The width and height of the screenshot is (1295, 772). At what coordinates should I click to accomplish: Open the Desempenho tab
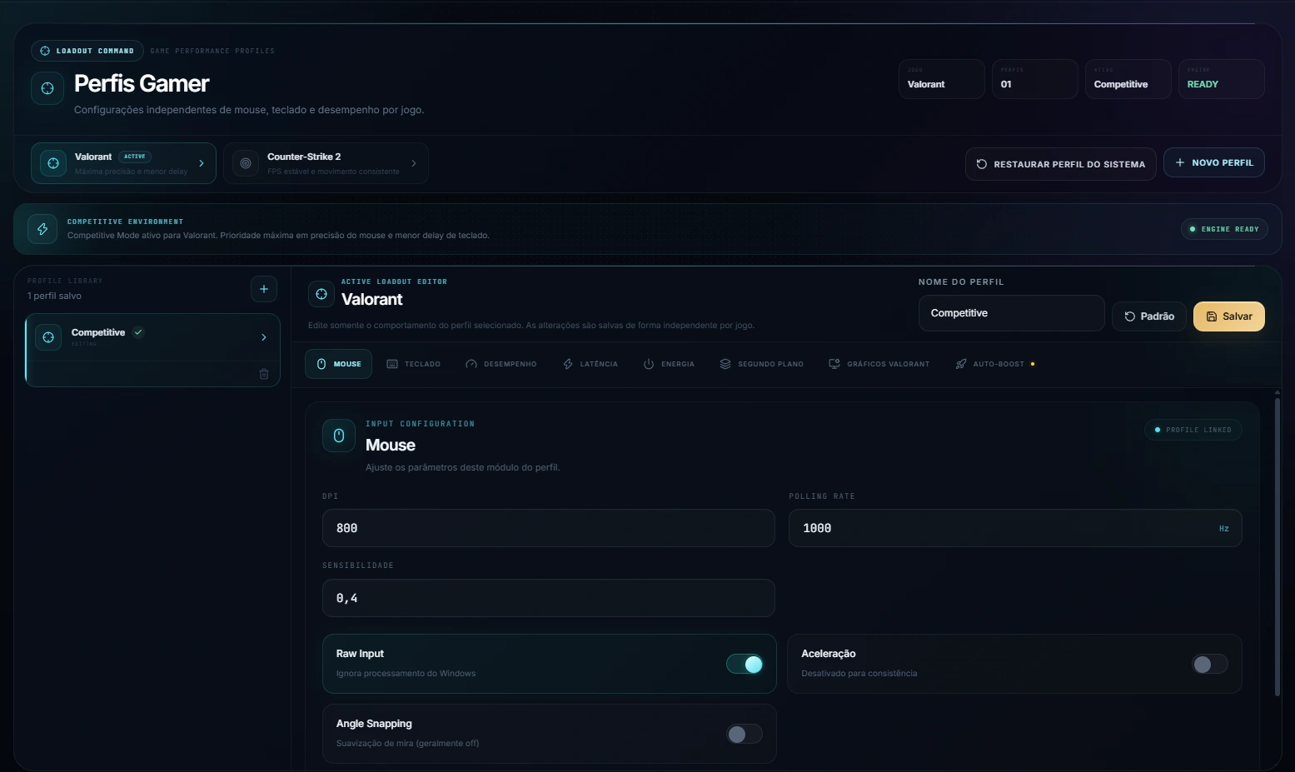(501, 364)
